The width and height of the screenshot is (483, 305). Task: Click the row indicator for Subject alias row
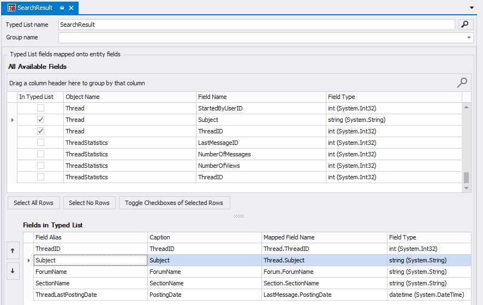[28, 260]
